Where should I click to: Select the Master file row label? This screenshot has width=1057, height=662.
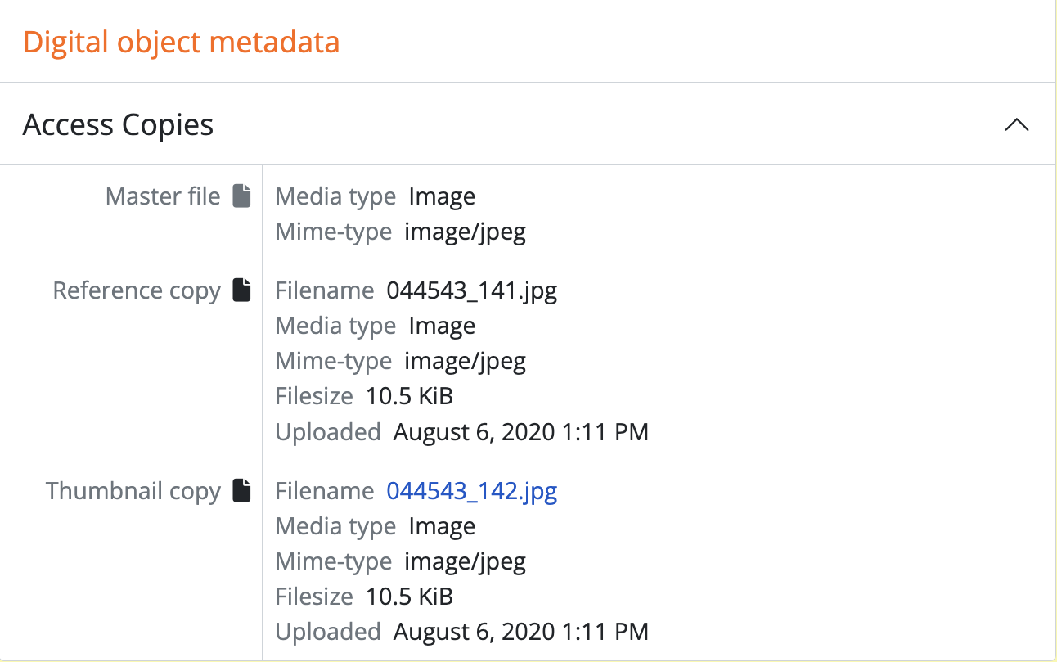pyautogui.click(x=163, y=196)
